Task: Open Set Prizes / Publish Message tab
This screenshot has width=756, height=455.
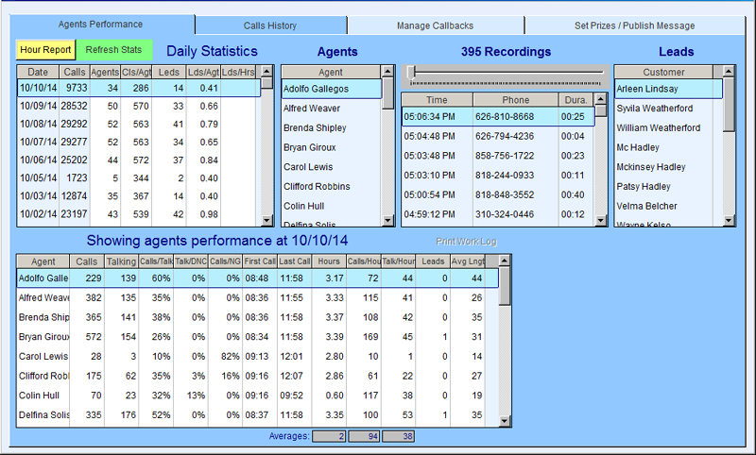Action: tap(634, 25)
